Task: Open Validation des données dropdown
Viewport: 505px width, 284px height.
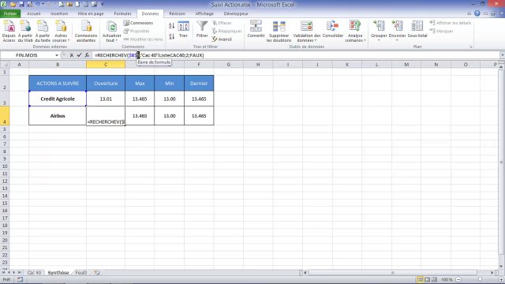Action: 307,32
